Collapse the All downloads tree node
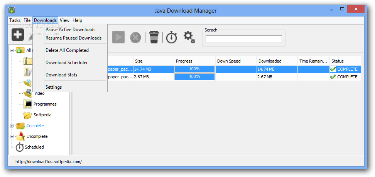Image resolution: width=375 pixels, height=177 pixels. click(x=12, y=50)
